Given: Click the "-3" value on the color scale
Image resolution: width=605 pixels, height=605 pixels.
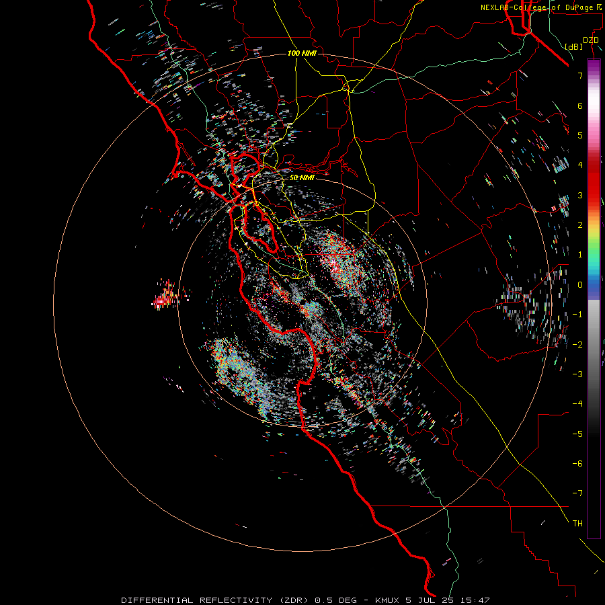Looking at the screenshot, I should click(577, 374).
